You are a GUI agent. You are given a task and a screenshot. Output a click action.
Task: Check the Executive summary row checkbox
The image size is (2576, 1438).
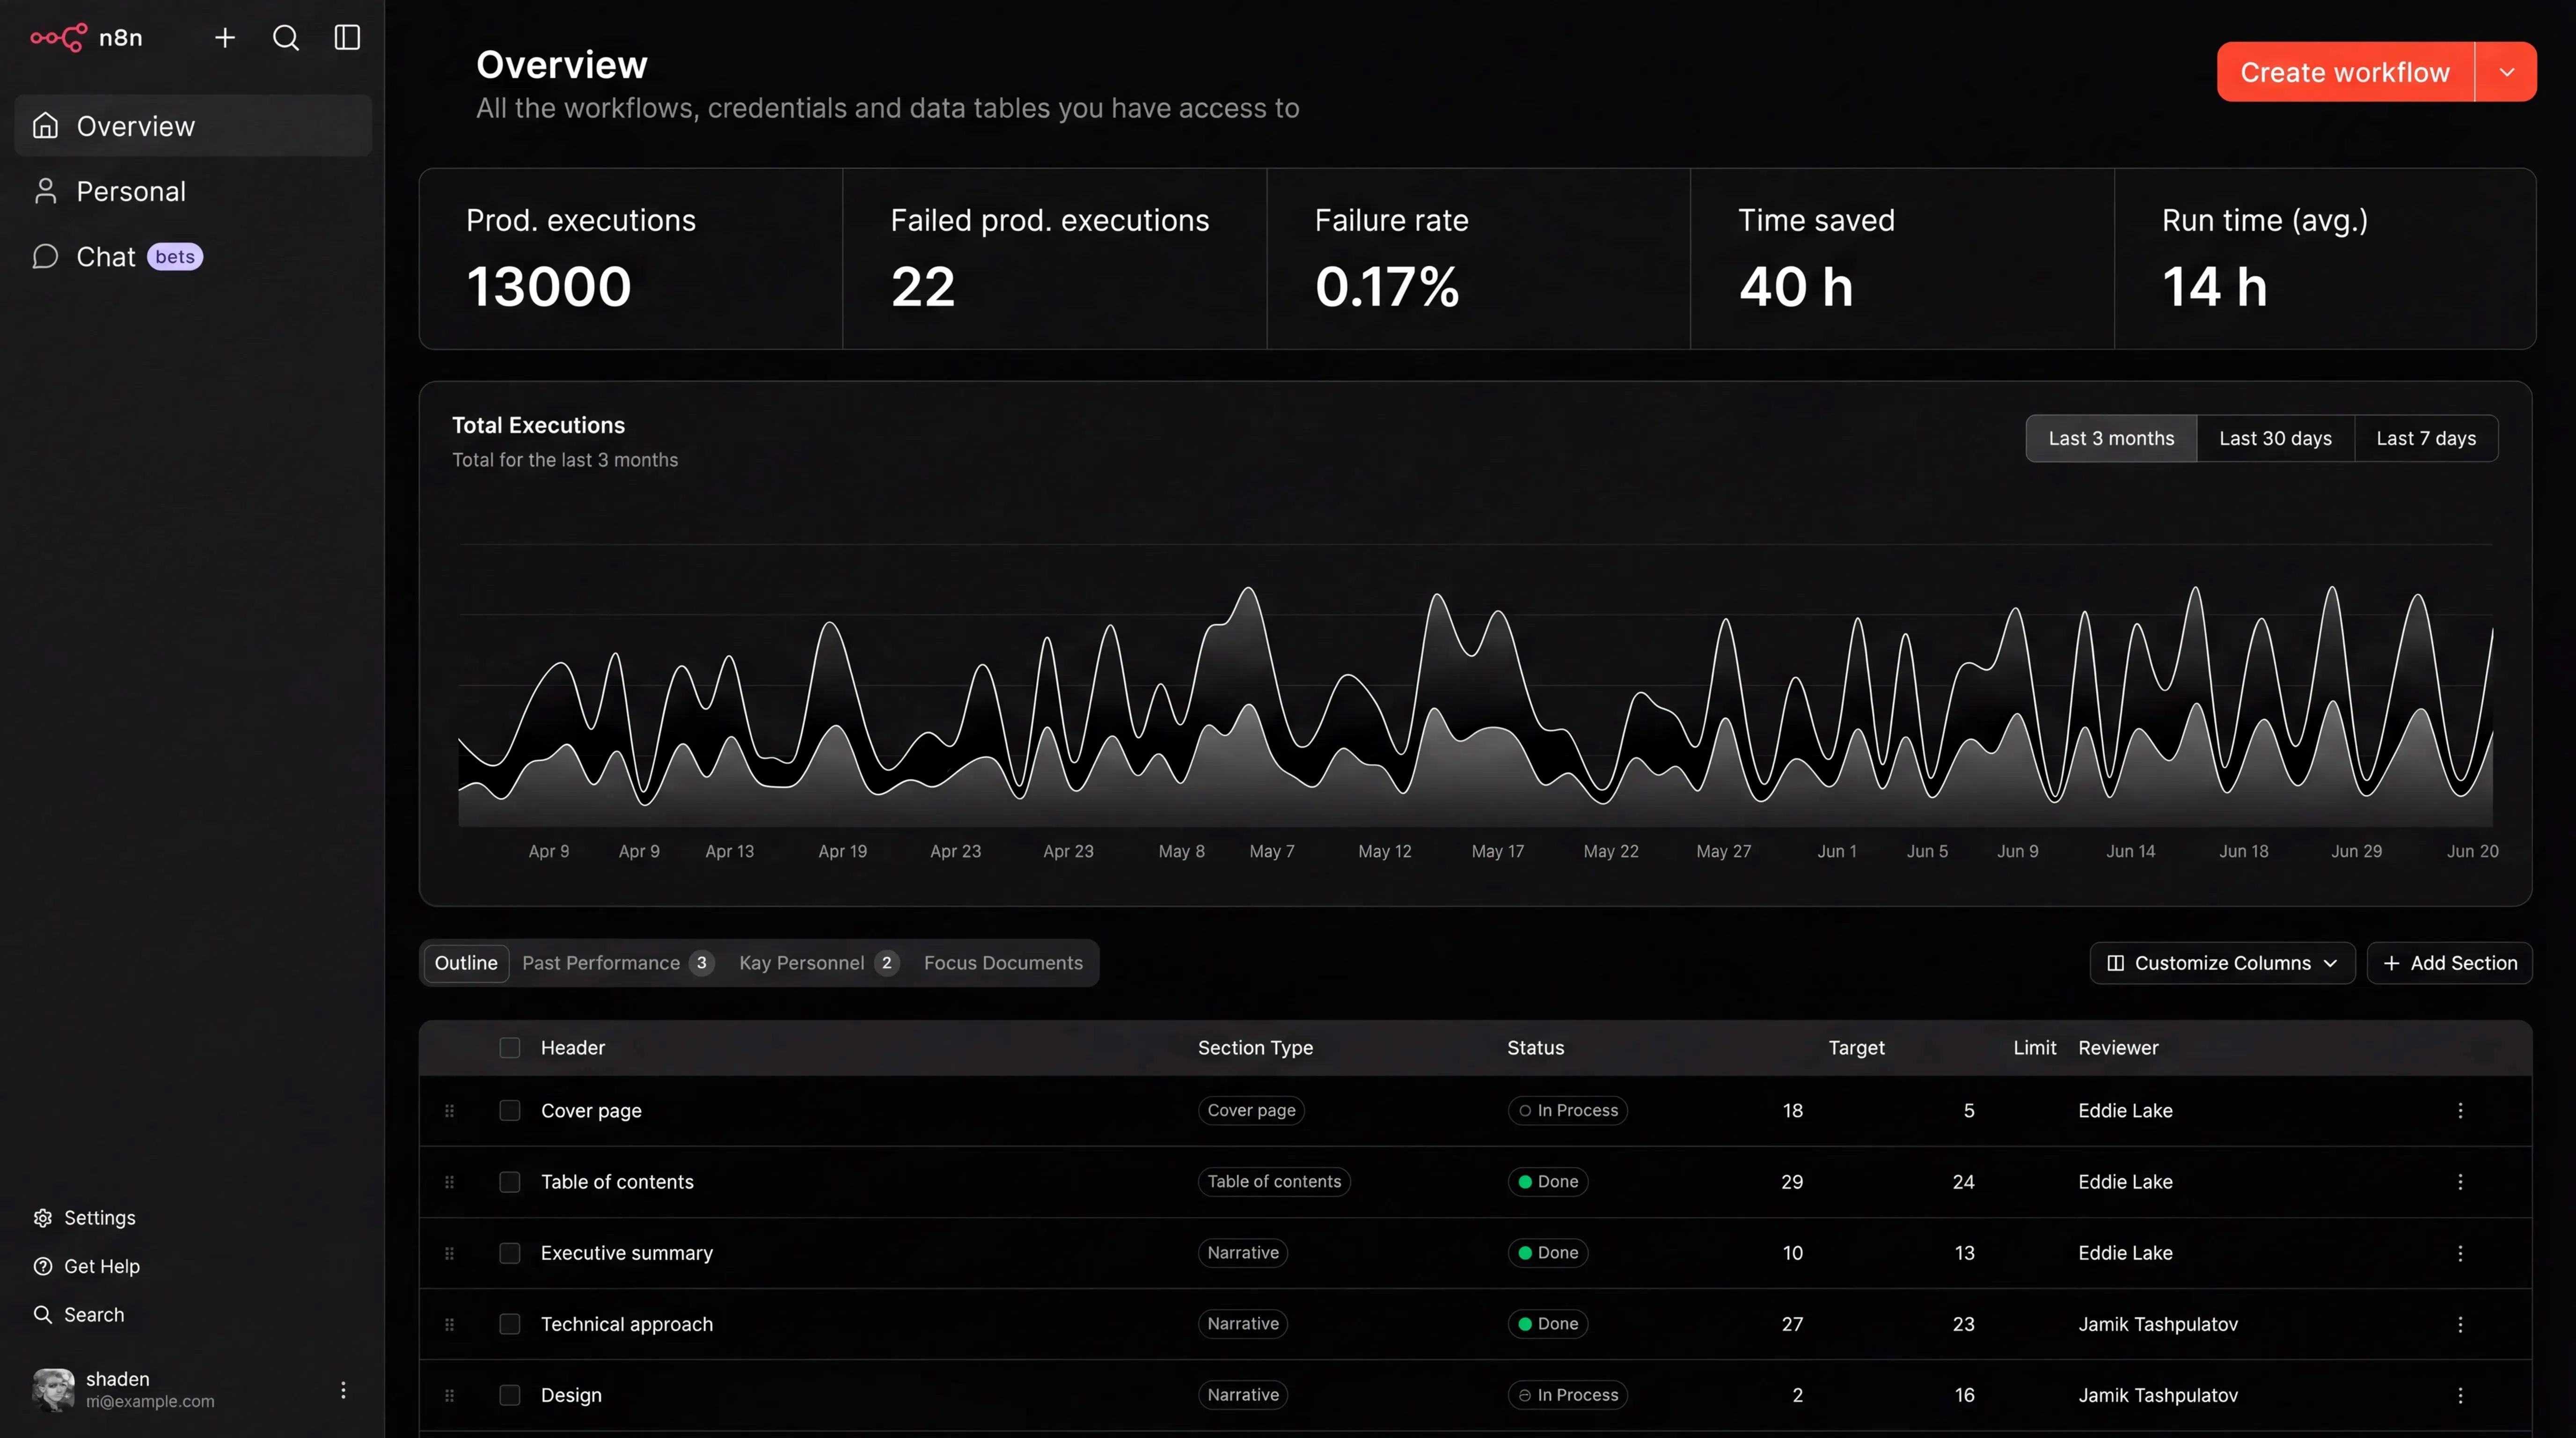[509, 1253]
